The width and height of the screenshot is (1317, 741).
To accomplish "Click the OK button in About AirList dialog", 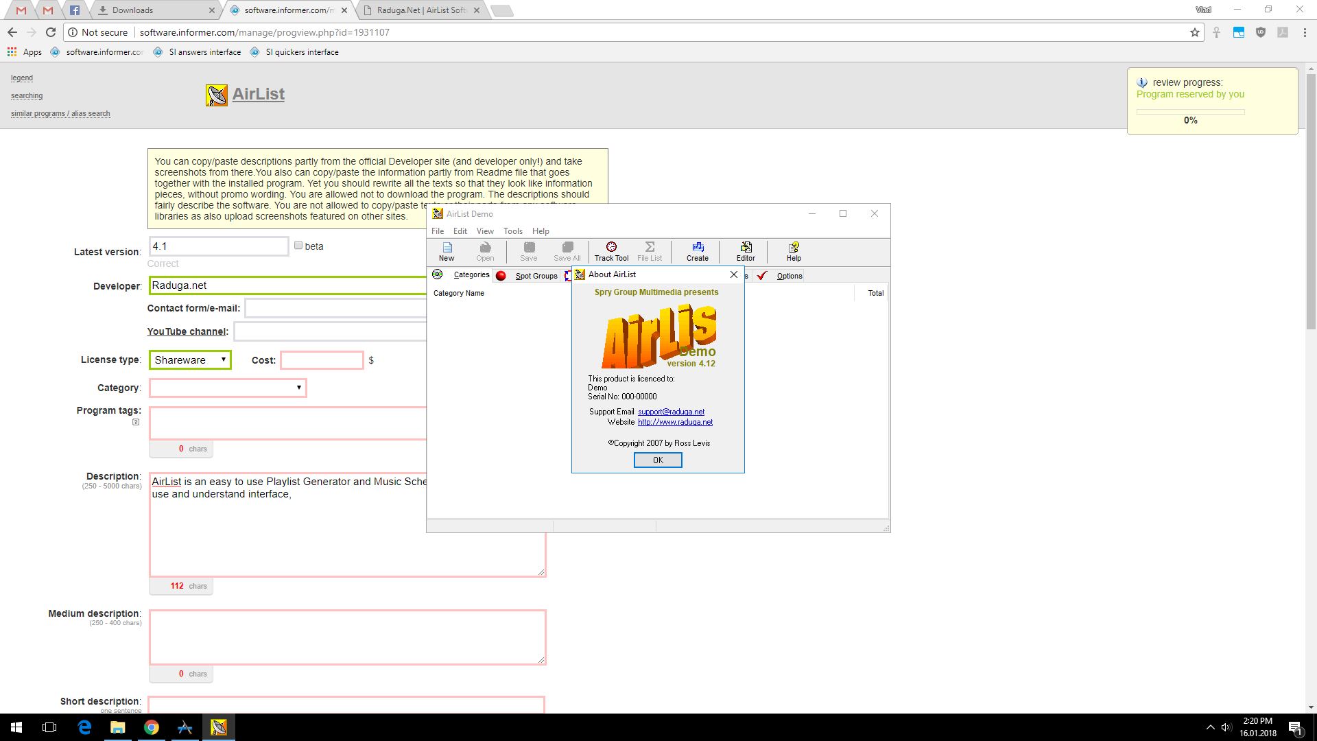I will 658,460.
